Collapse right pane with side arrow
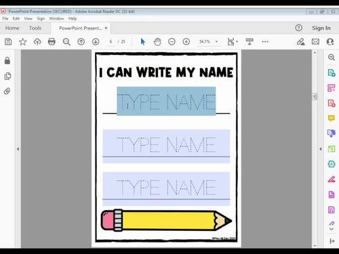Viewport: 339px width, 254px height. click(321, 149)
